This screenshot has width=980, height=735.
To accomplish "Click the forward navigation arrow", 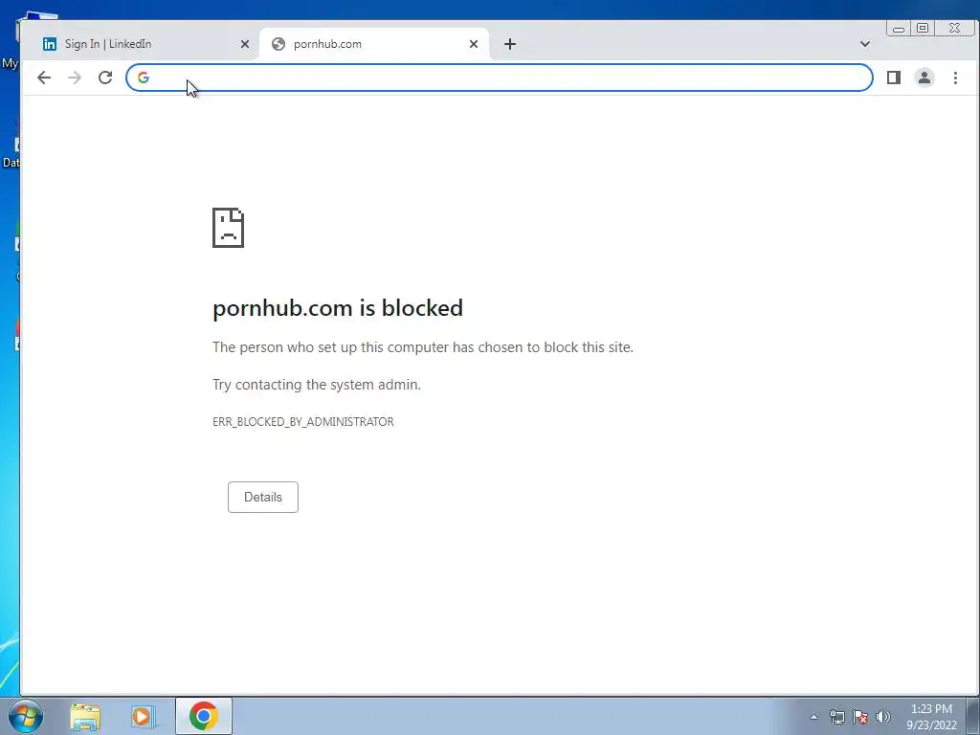I will click(x=75, y=78).
